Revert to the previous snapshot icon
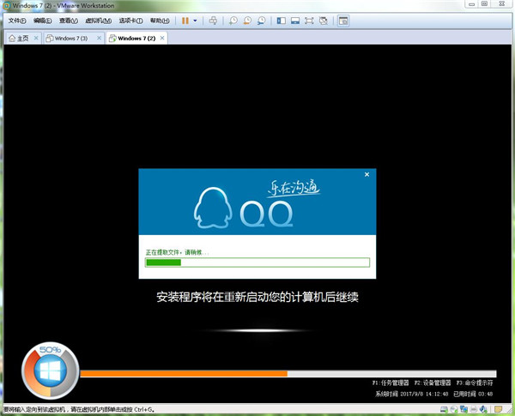Image resolution: width=515 pixels, height=416 pixels. 247,21
